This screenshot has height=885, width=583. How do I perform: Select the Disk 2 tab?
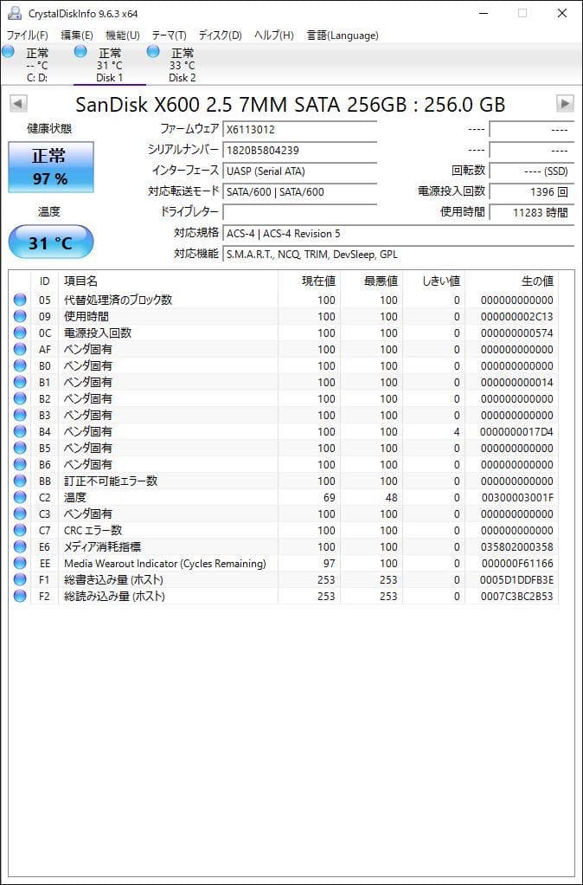click(x=183, y=65)
